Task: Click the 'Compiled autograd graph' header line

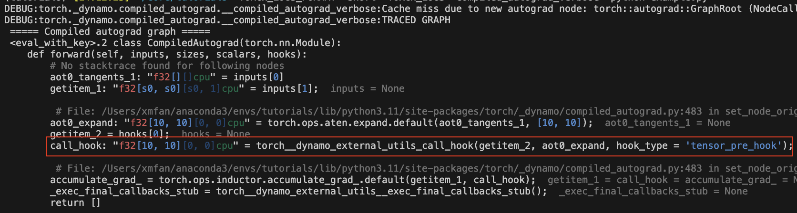Action: (x=110, y=31)
